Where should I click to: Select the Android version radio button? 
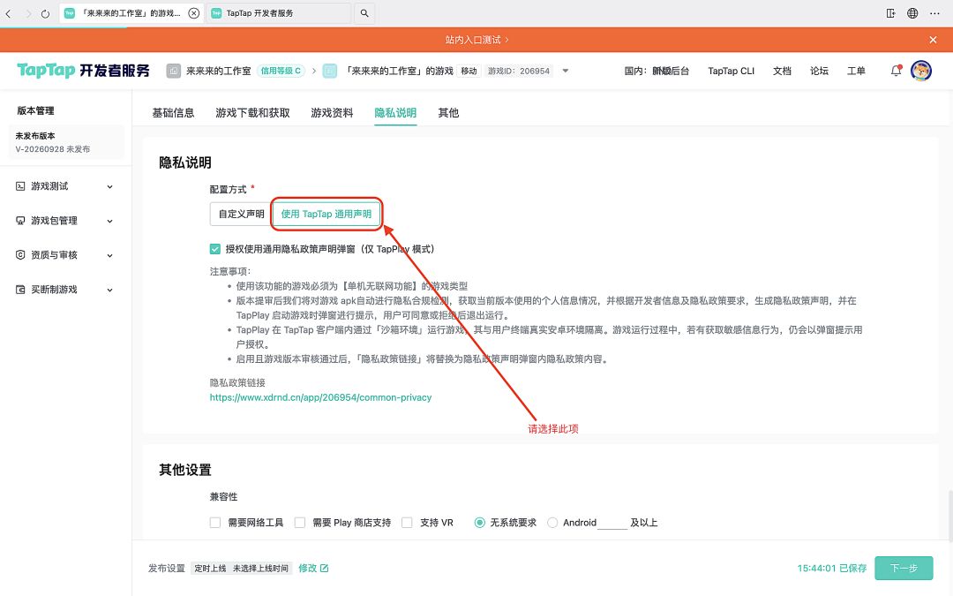[552, 523]
